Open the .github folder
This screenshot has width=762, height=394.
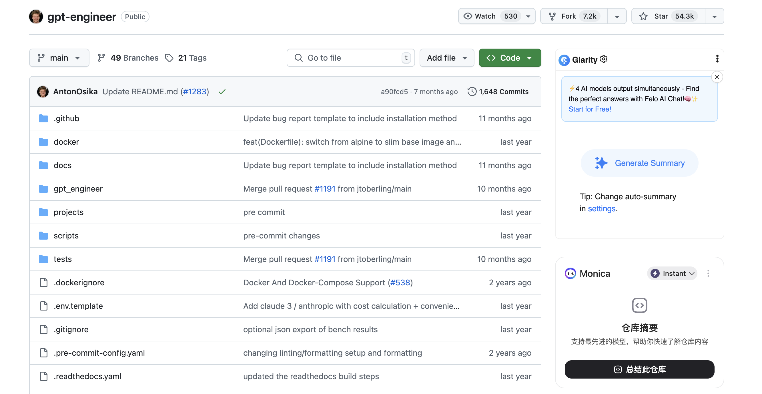66,118
